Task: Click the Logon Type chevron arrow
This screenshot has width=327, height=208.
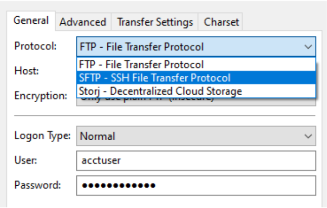Action: click(308, 136)
